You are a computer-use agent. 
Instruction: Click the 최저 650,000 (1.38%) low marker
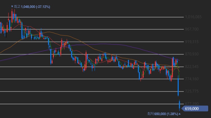(x=164, y=114)
